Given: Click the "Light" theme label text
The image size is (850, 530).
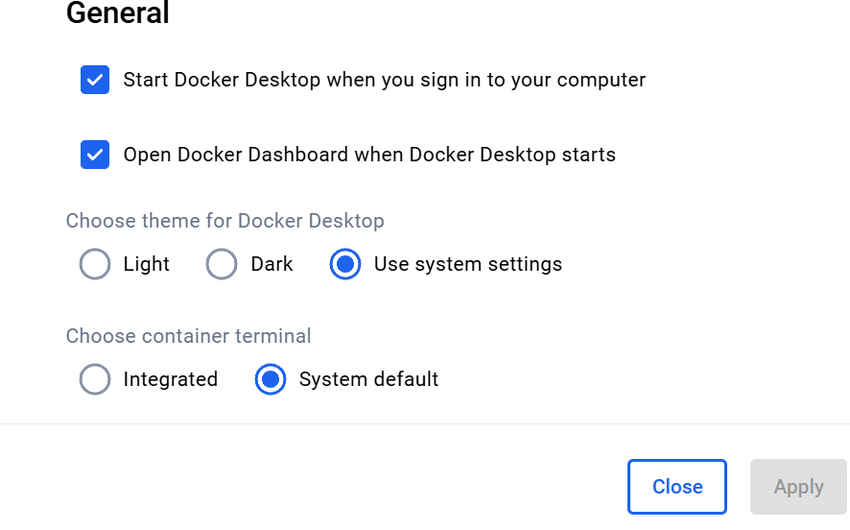Looking at the screenshot, I should click(x=147, y=264).
